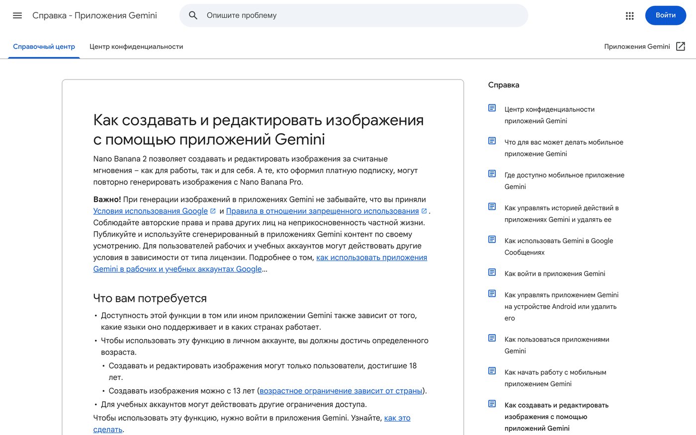Open the hamburger main menu

(17, 15)
